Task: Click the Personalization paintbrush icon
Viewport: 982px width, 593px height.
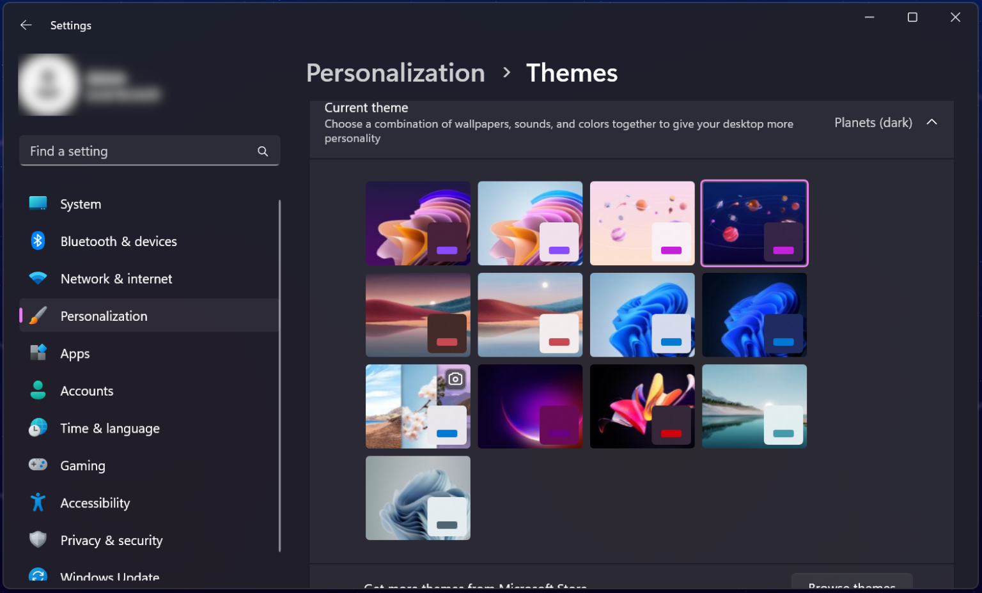Action: (38, 316)
